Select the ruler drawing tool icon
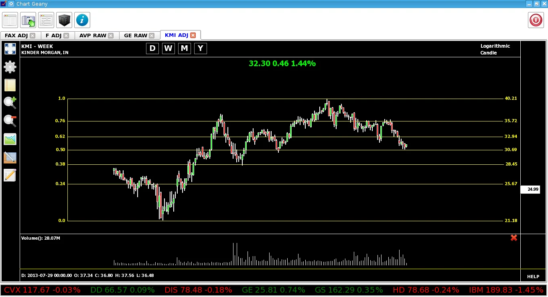Viewport: 548px width, 297px height. [10, 157]
